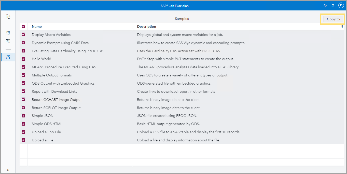
Task: Open the notifications bell
Action: [x=325, y=5]
